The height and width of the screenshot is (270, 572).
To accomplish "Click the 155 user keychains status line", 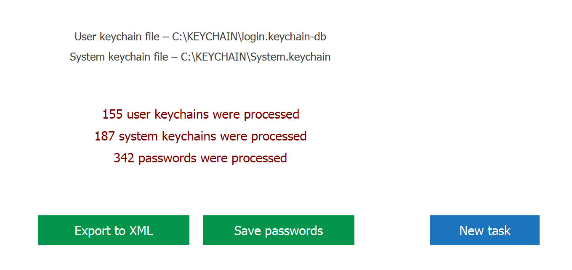I will (201, 114).
